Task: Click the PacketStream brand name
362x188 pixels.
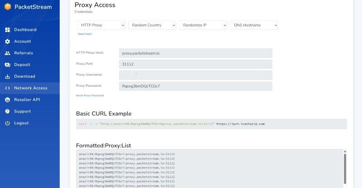Action: tap(33, 7)
